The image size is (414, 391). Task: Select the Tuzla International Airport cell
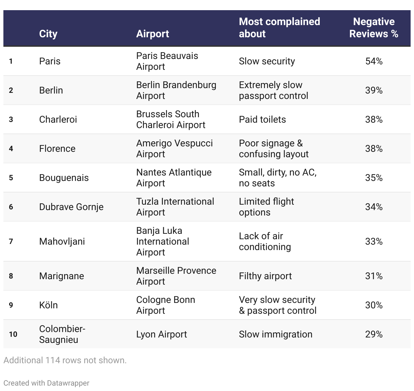point(175,207)
